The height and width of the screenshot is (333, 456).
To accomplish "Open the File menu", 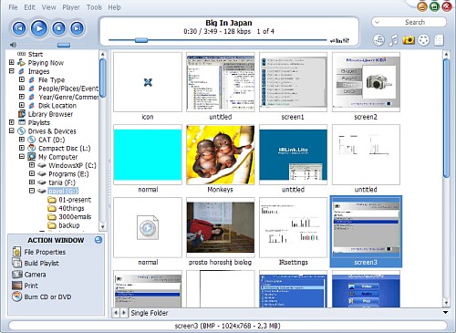I will coord(13,7).
